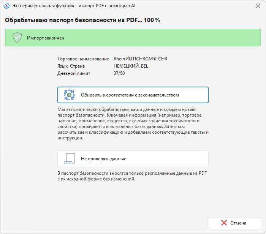Screen dimensions: 266x234
Task: Click the circular arrows update icon
Action: pos(69,95)
